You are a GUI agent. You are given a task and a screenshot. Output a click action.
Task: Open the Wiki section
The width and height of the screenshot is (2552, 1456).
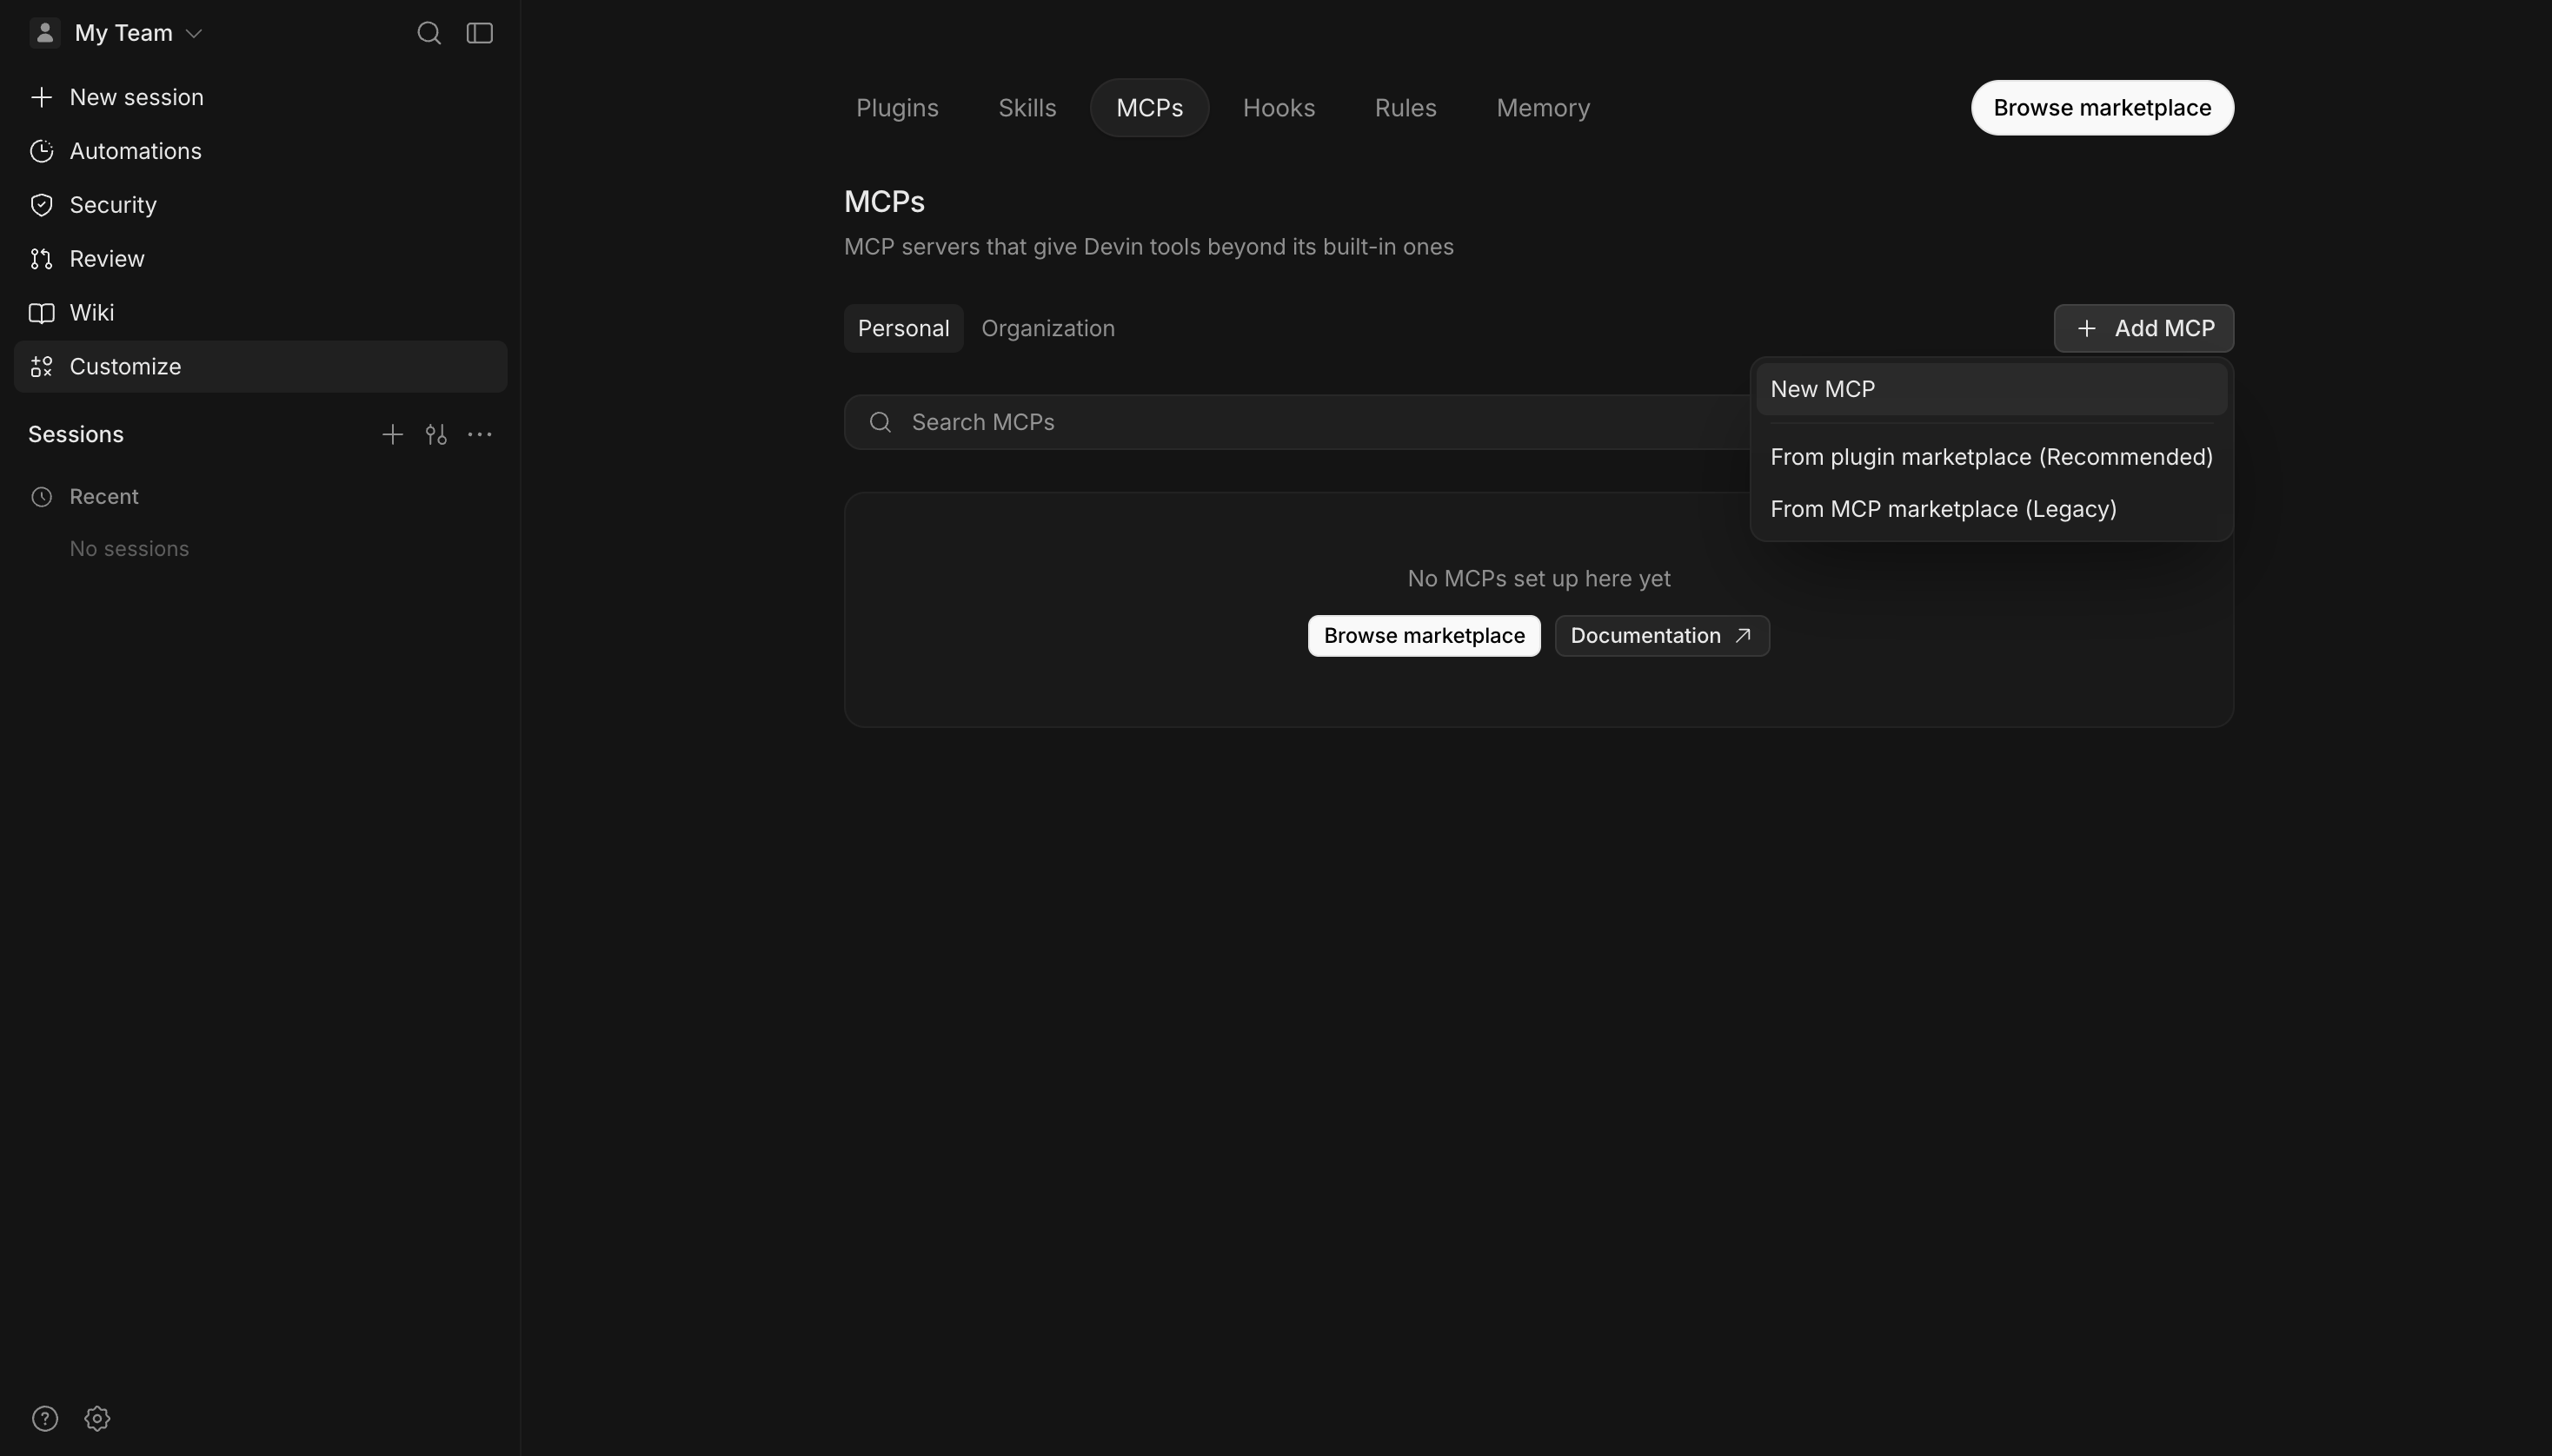point(260,313)
